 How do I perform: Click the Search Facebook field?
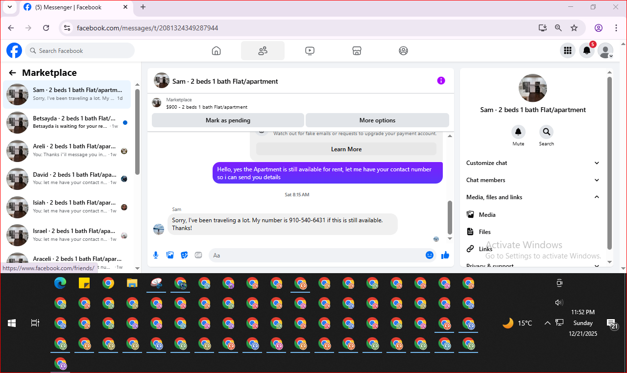tap(80, 50)
